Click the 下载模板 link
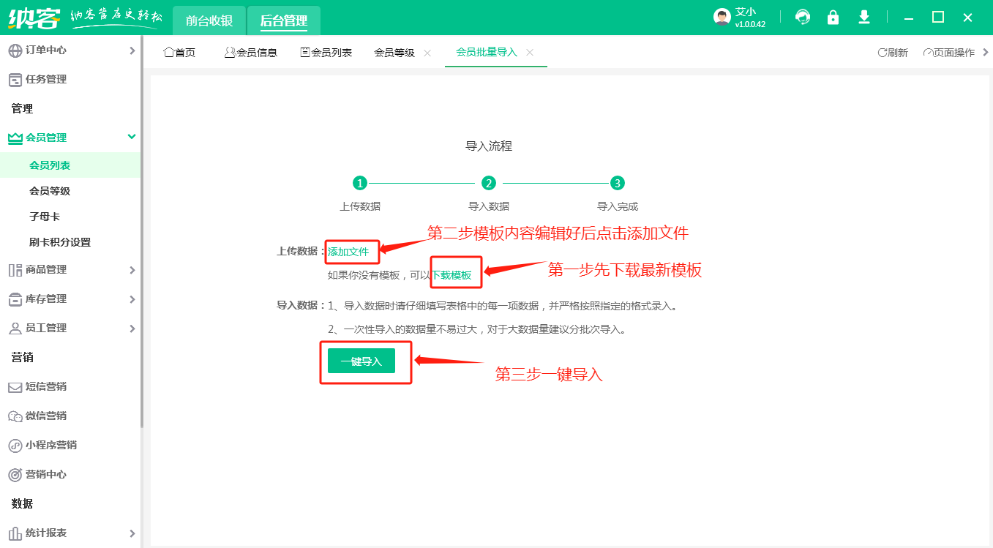Viewport: 993px width, 548px height. (x=451, y=275)
